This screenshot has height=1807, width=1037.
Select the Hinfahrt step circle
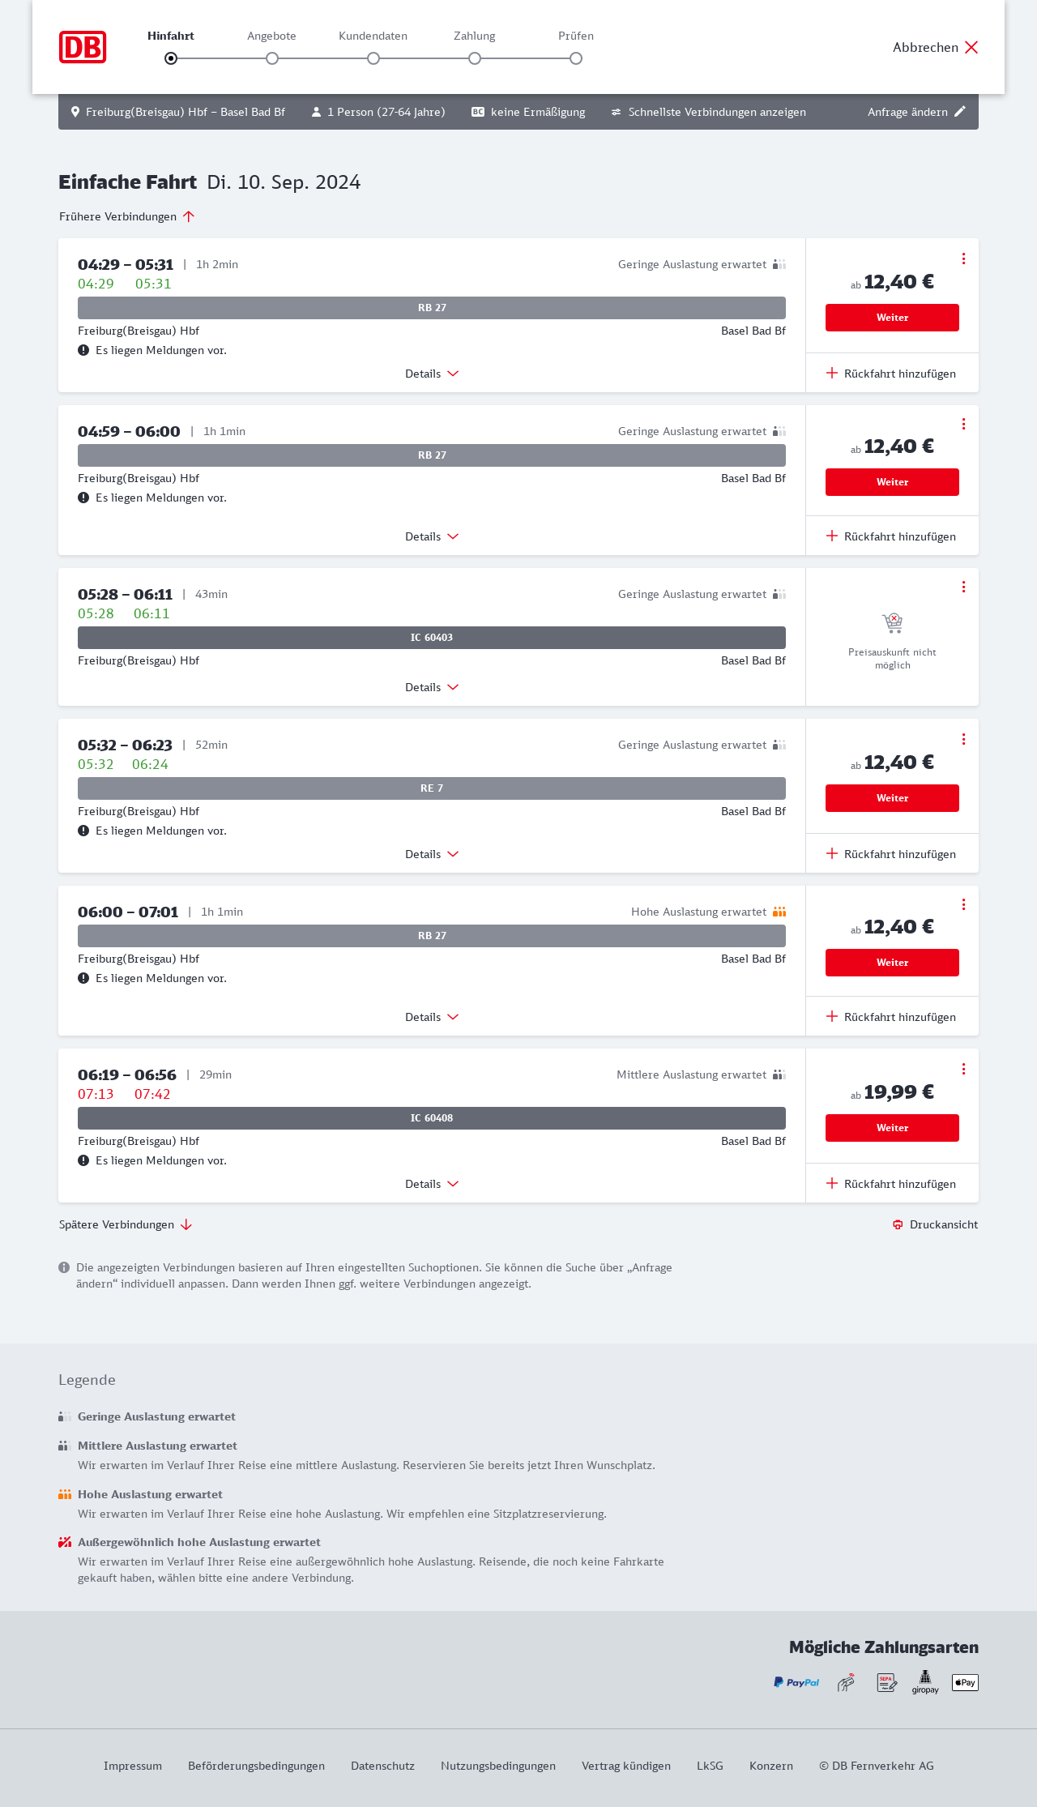(171, 58)
